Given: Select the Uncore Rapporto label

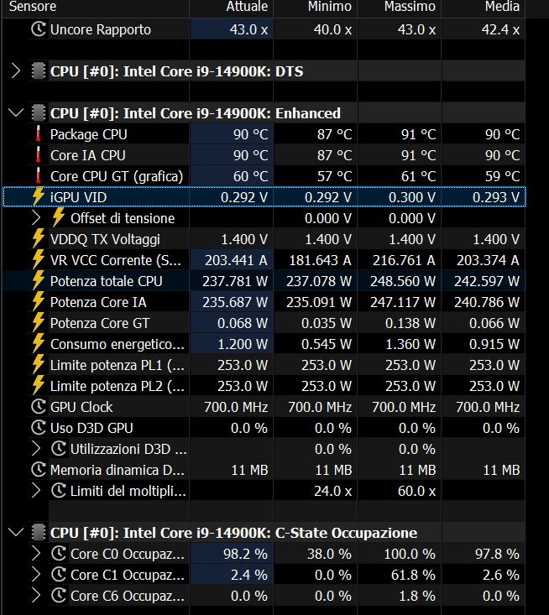Looking at the screenshot, I should (101, 30).
